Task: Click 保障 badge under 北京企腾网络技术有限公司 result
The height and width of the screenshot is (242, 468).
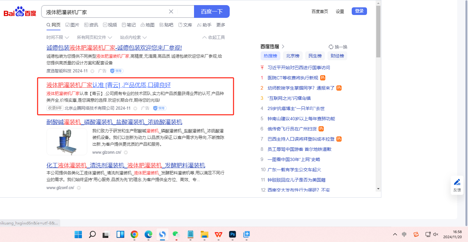Action: pos(160,108)
